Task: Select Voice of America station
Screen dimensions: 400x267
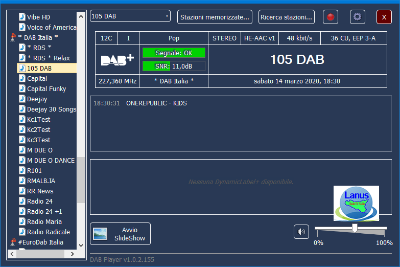Action: (52, 27)
